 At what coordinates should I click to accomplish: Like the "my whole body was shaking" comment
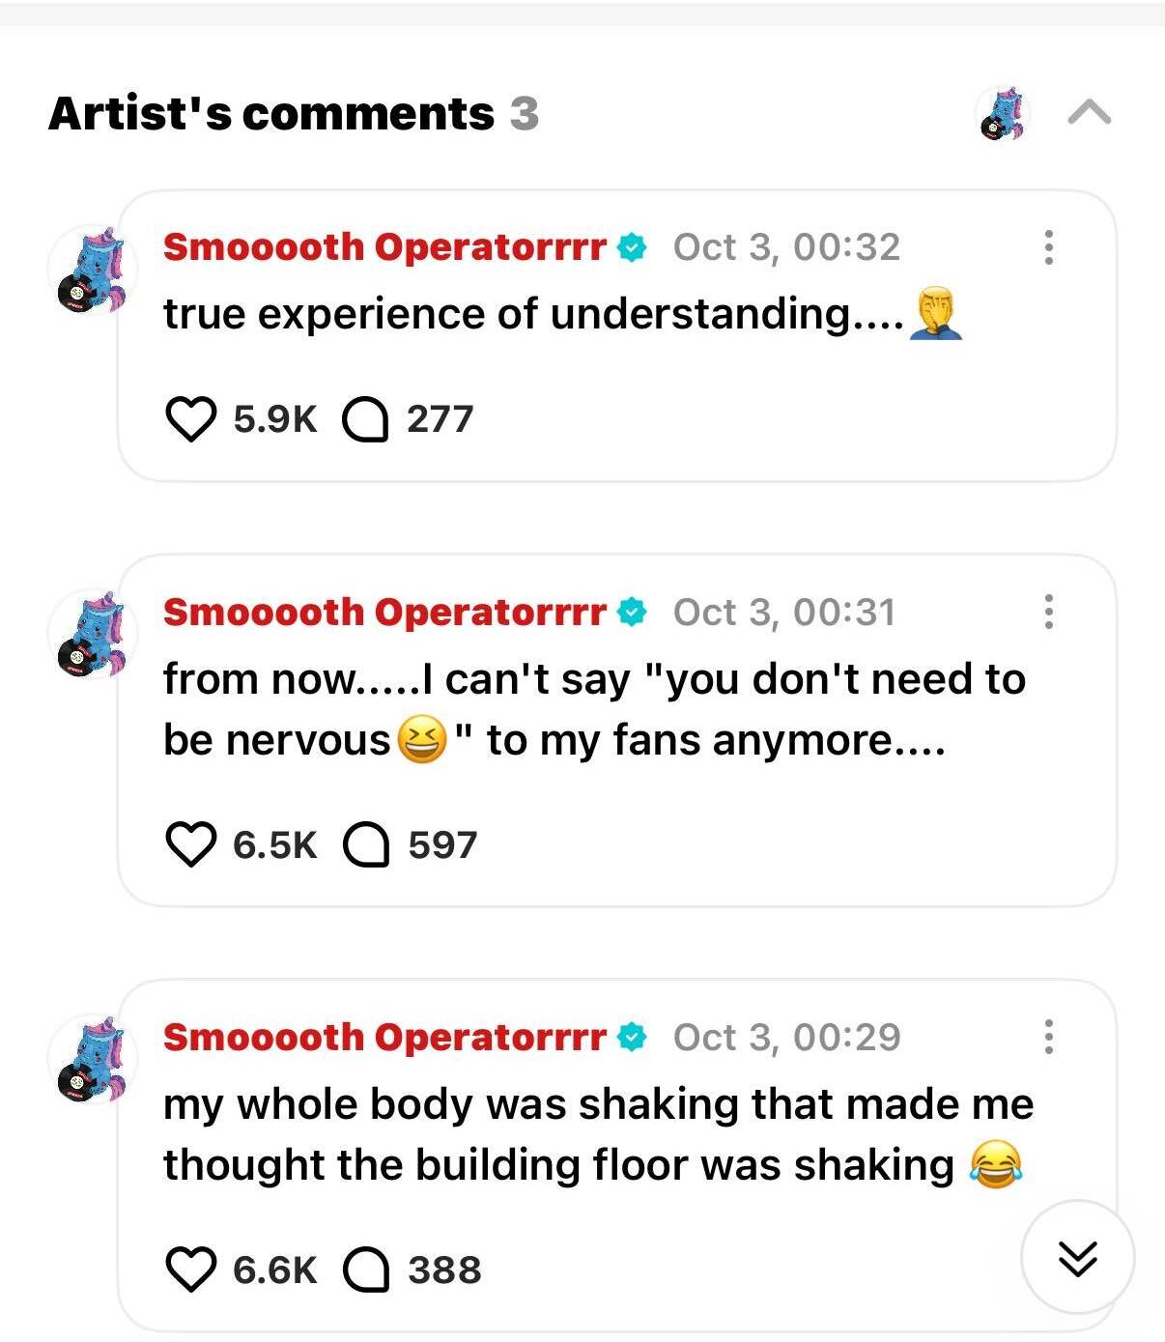(x=191, y=1270)
